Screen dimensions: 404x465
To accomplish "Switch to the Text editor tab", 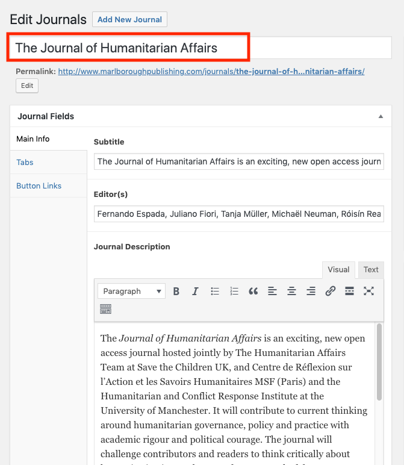I will 371,270.
